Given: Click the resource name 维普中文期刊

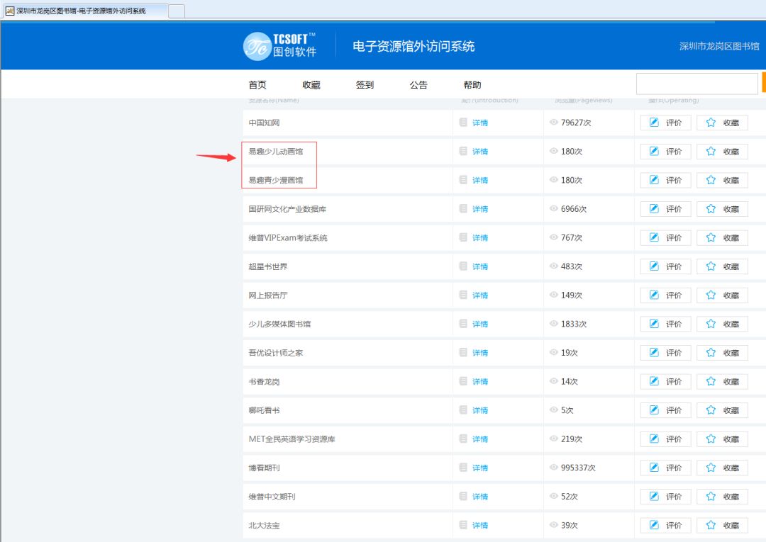Looking at the screenshot, I should tap(272, 497).
